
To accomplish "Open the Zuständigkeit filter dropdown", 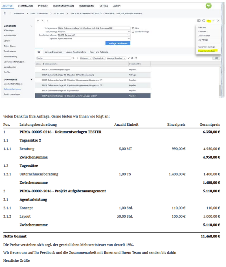I will (99, 58).
